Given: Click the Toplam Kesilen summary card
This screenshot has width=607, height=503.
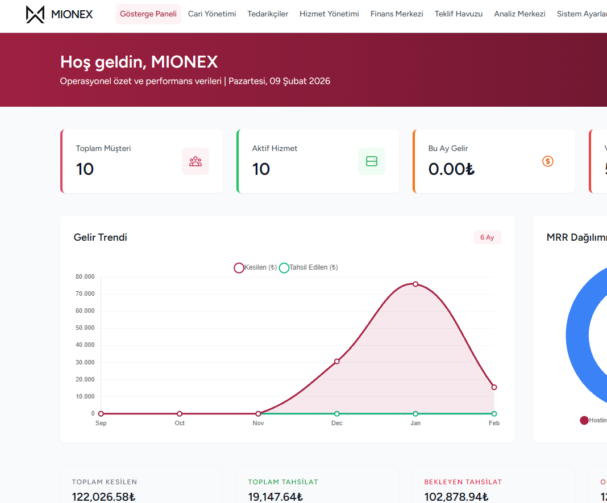Looking at the screenshot, I should coord(141,488).
